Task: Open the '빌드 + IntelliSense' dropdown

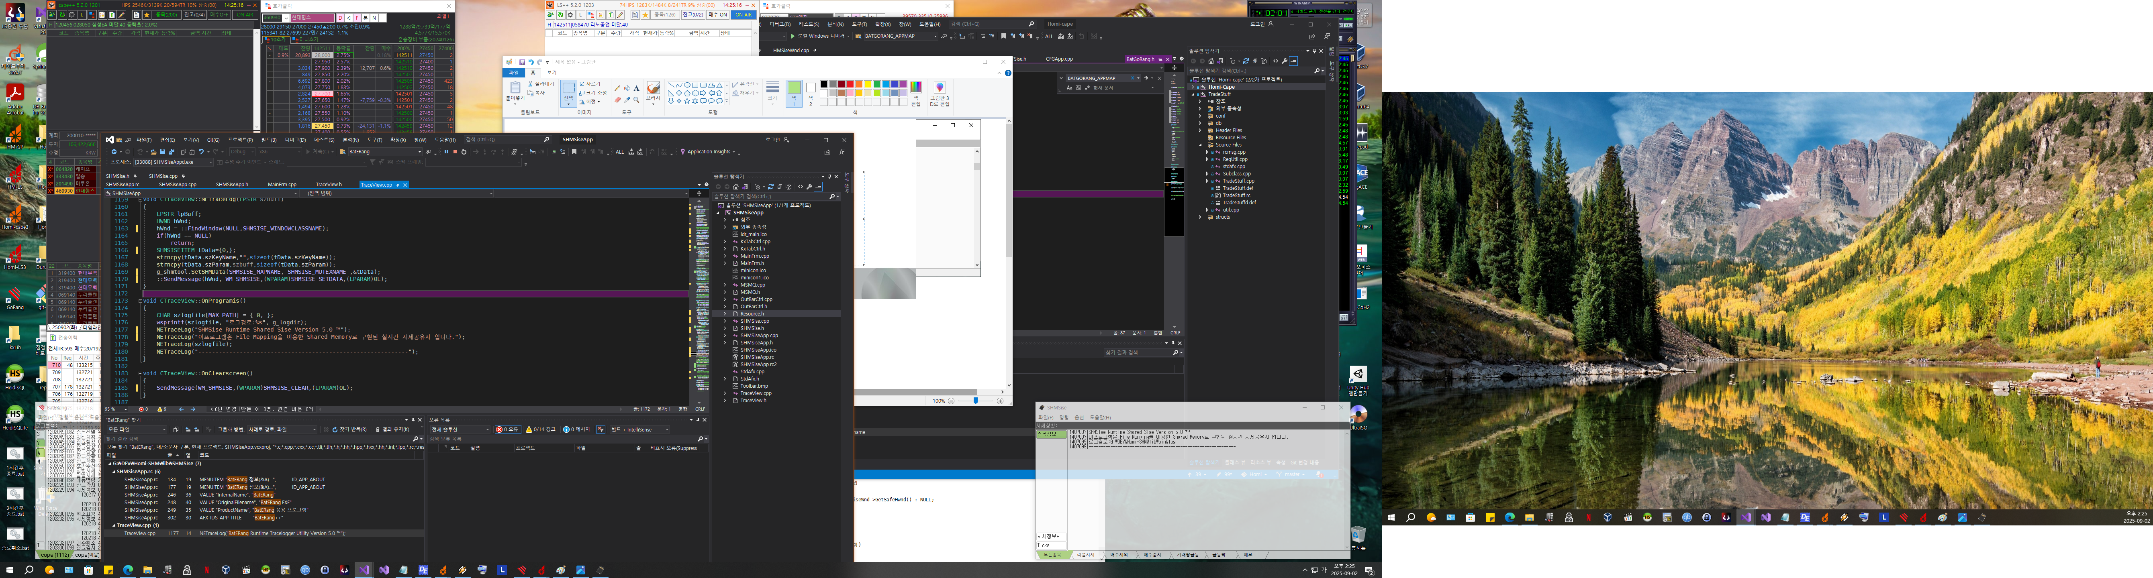Action: pyautogui.click(x=640, y=429)
